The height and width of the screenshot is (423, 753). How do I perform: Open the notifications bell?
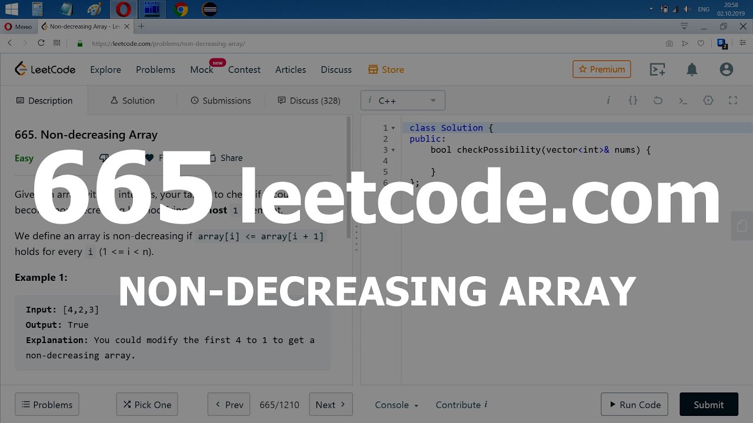[692, 69]
